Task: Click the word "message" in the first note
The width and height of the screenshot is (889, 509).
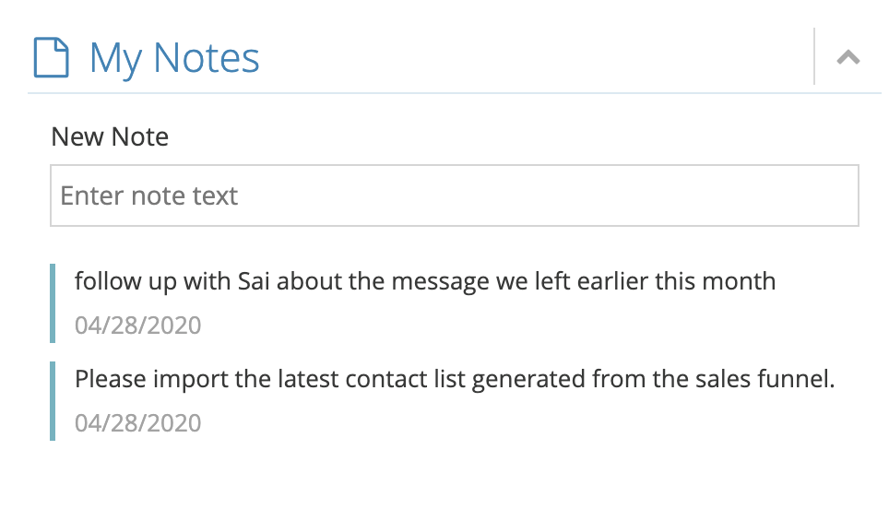Action: [x=431, y=280]
